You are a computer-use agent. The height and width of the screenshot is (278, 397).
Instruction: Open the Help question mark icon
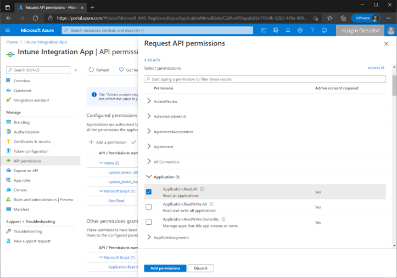pyautogui.click(x=312, y=30)
